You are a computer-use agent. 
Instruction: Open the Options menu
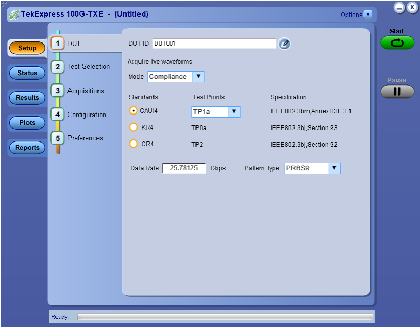pyautogui.click(x=356, y=15)
